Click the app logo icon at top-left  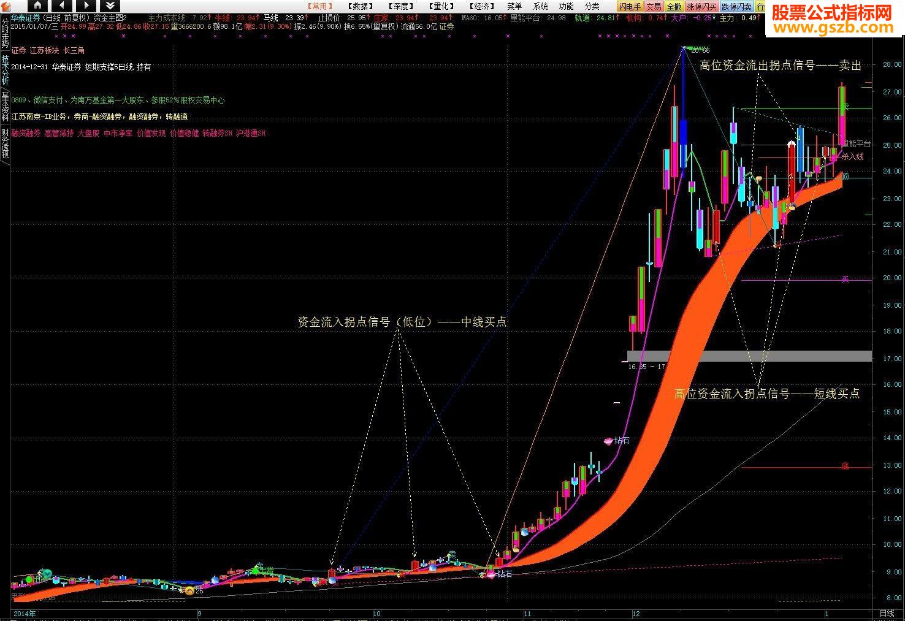[x=5, y=6]
